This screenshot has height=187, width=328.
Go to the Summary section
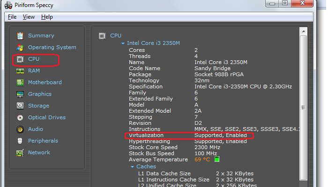coord(41,36)
